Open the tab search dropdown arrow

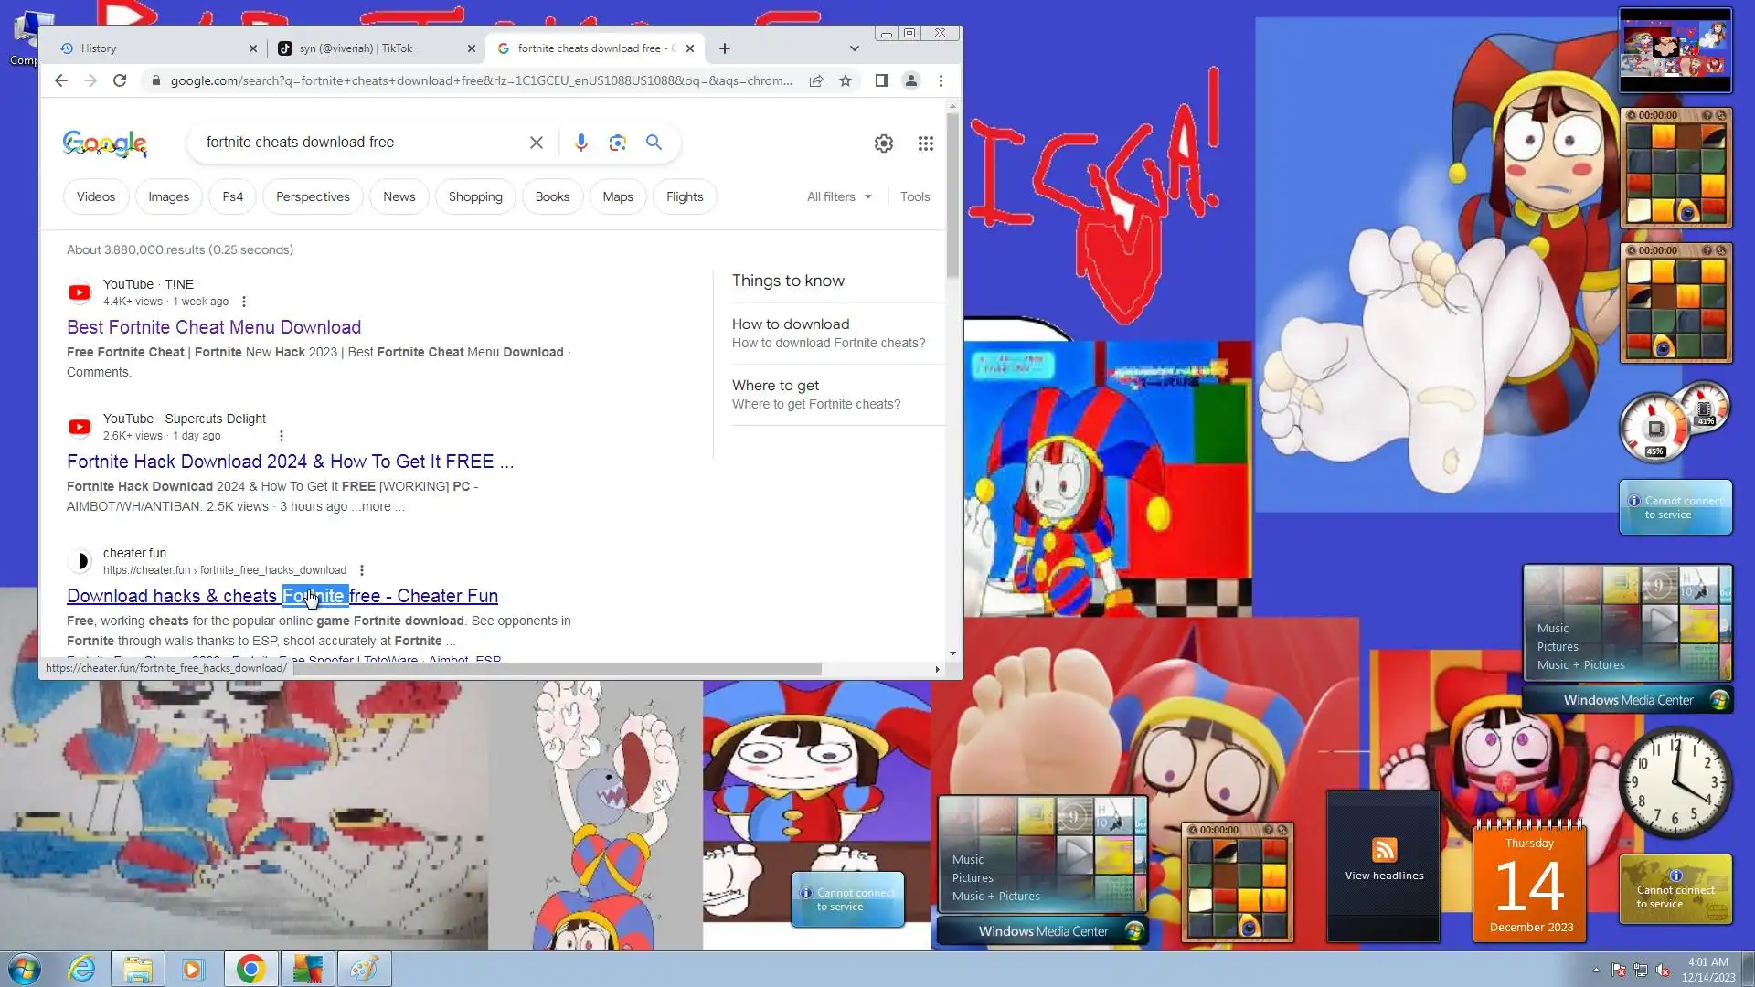[x=854, y=48]
